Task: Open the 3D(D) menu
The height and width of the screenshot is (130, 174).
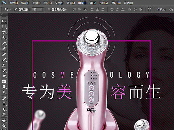Action: [x=93, y=3]
